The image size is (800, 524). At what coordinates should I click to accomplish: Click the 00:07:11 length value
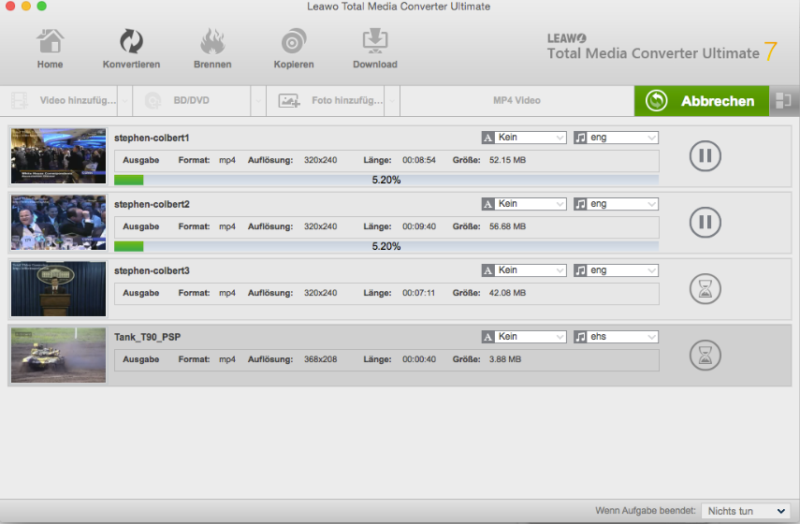pos(419,292)
